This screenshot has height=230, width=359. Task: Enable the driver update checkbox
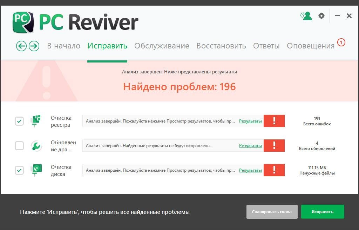click(x=19, y=146)
